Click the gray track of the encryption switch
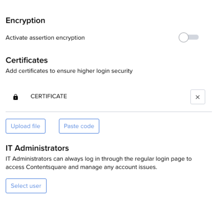 [x=194, y=37]
